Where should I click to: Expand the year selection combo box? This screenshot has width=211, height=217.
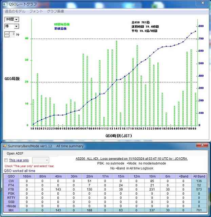tap(46, 160)
